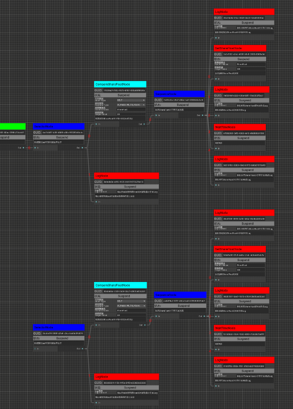Click Variable Name field in upper CompareShareFloatNode
293x409 pixels.
(x=131, y=110)
